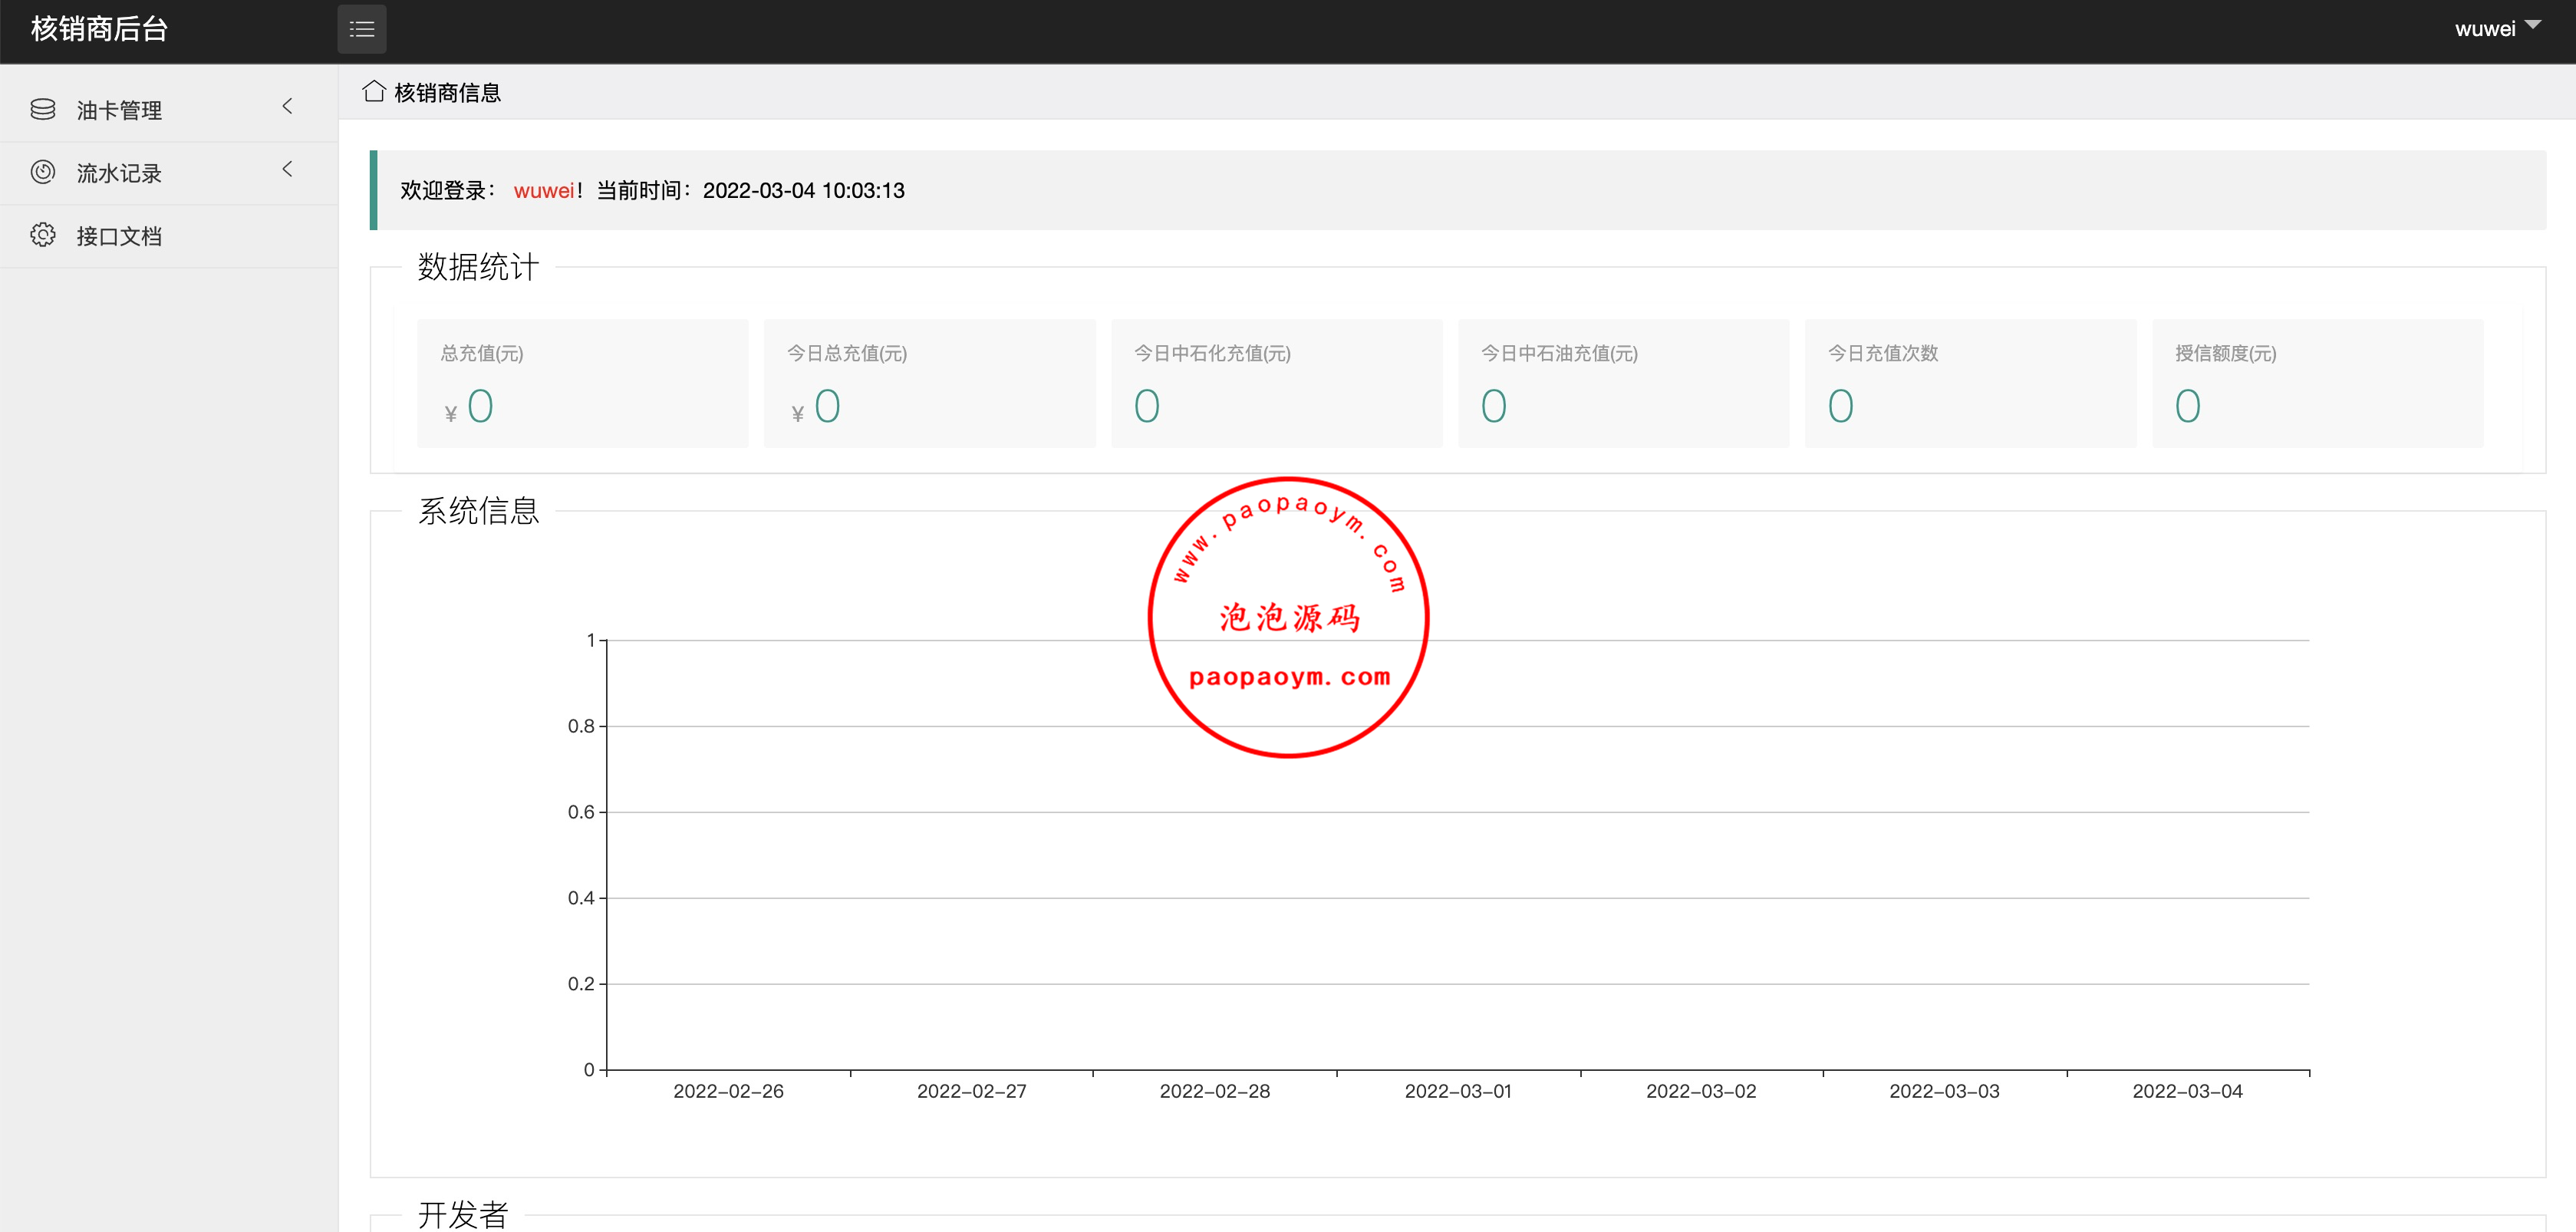Screen dimensions: 2576x1232
Task: Click the 油卡管理 database icon
Action: (43, 109)
